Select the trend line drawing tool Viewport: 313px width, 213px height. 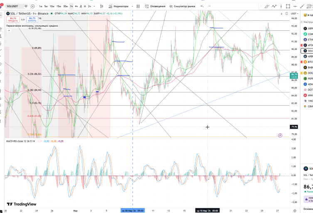point(302,6)
